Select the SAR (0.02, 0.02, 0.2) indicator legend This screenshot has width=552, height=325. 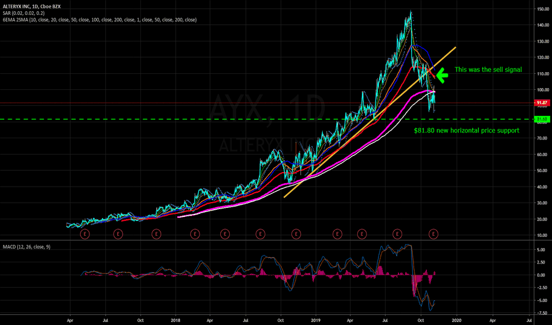[24, 13]
